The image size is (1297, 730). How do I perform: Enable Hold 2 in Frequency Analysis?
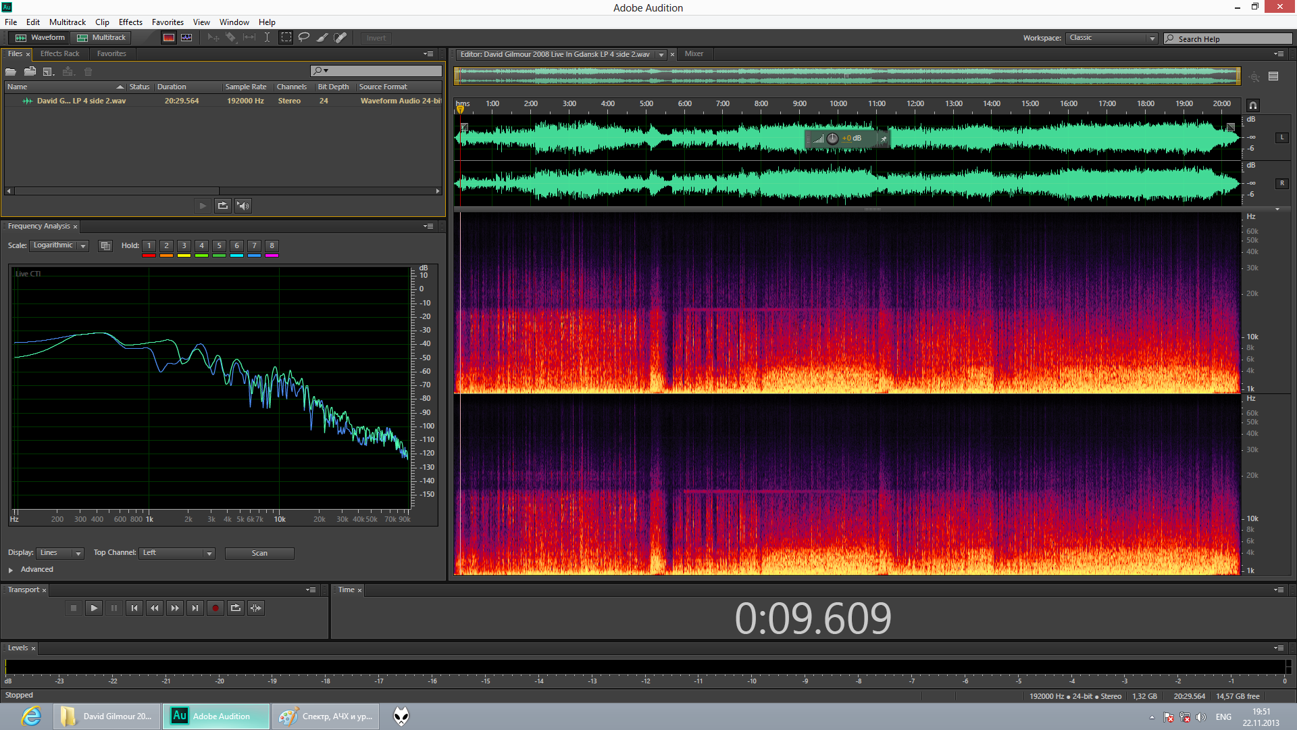166,246
